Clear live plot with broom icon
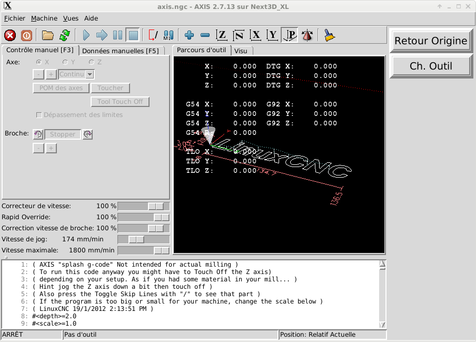476x342 pixels. click(x=330, y=35)
